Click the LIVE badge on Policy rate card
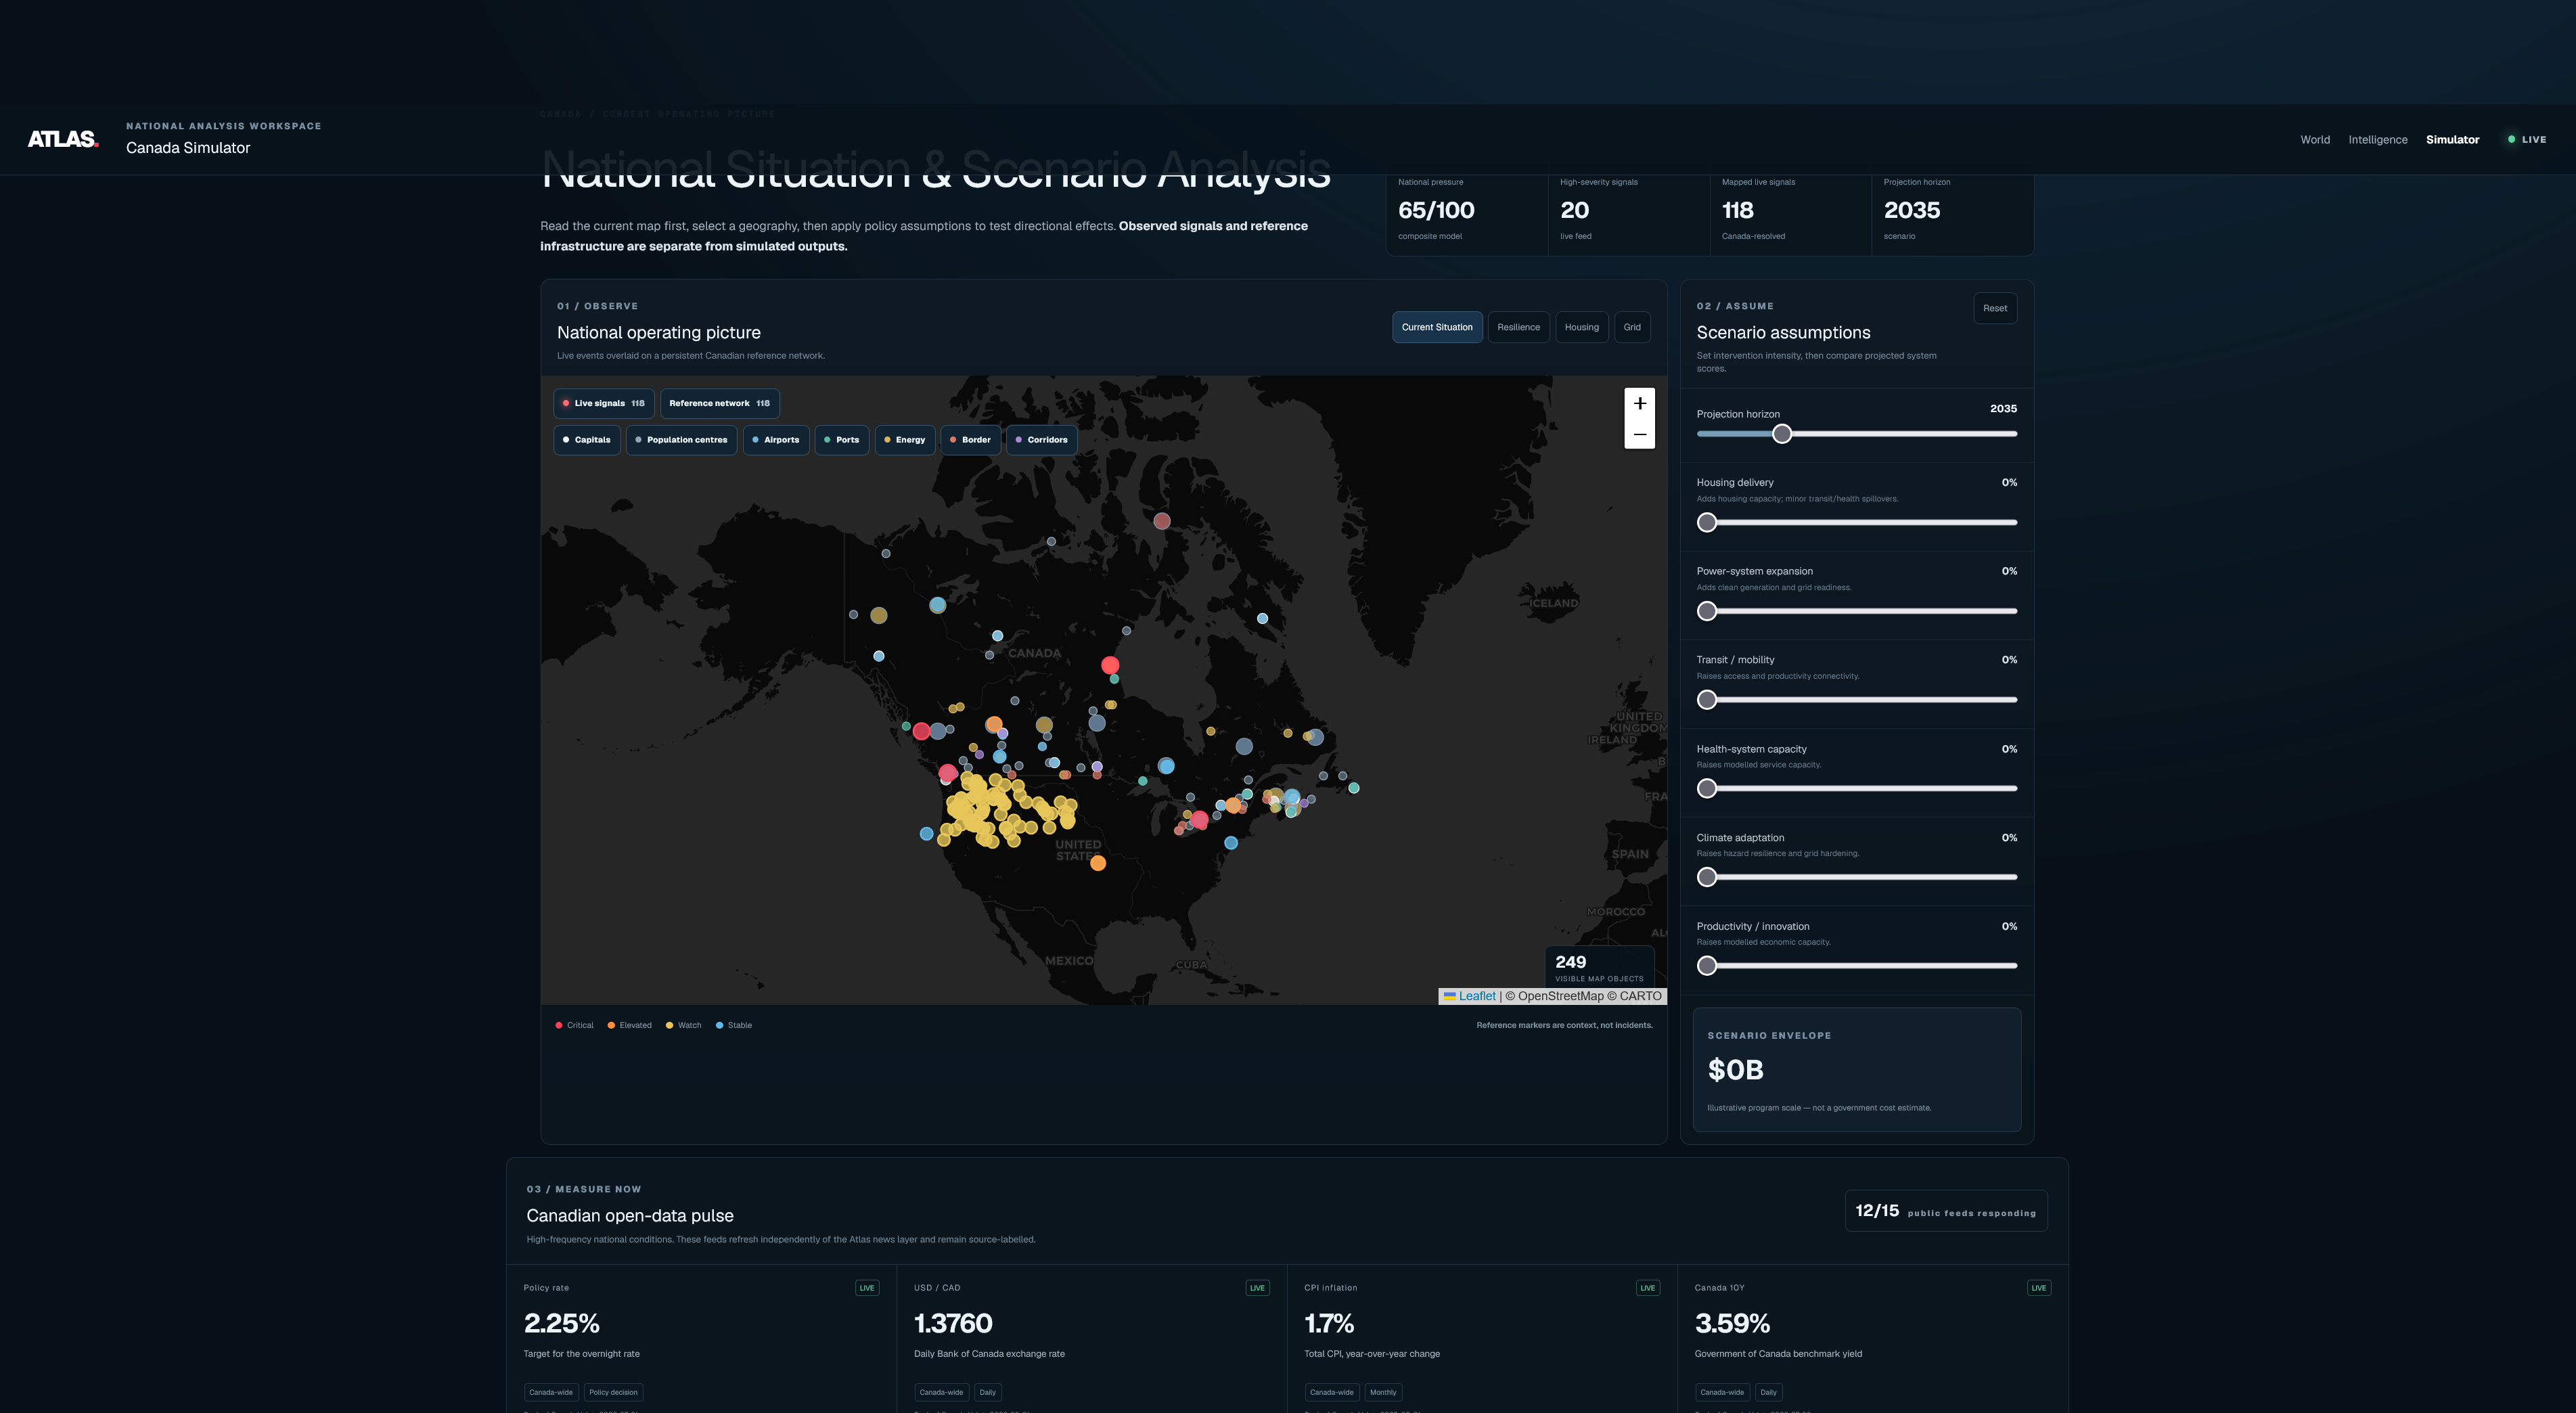2576x1413 pixels. point(867,1288)
